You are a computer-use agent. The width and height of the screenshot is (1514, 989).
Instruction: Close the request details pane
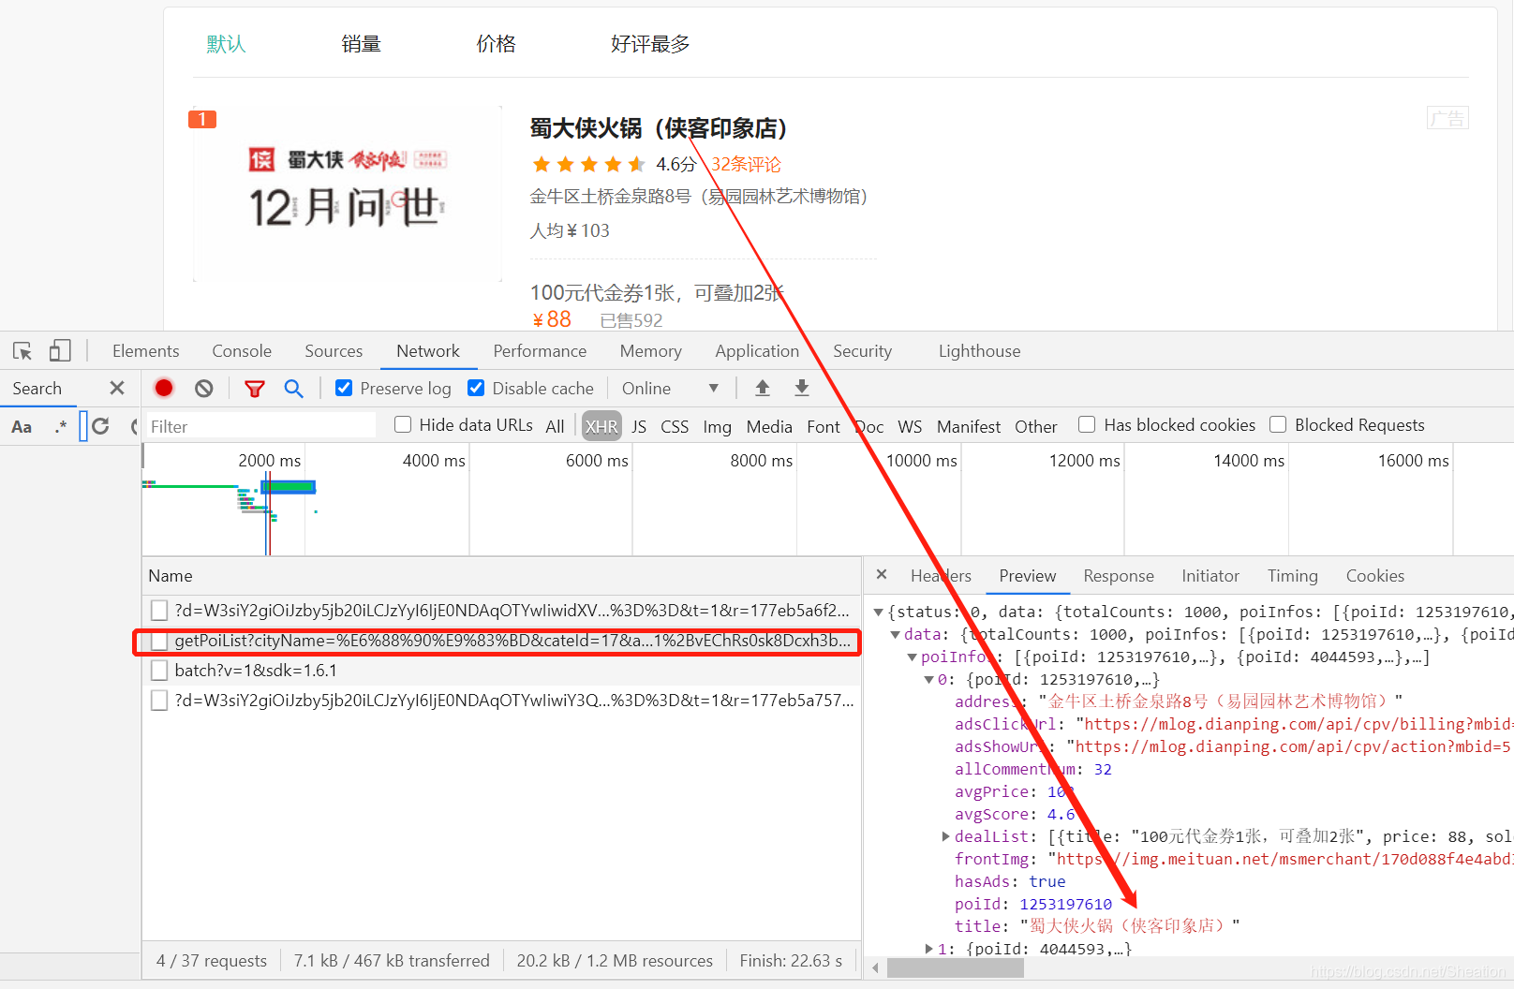tap(882, 575)
